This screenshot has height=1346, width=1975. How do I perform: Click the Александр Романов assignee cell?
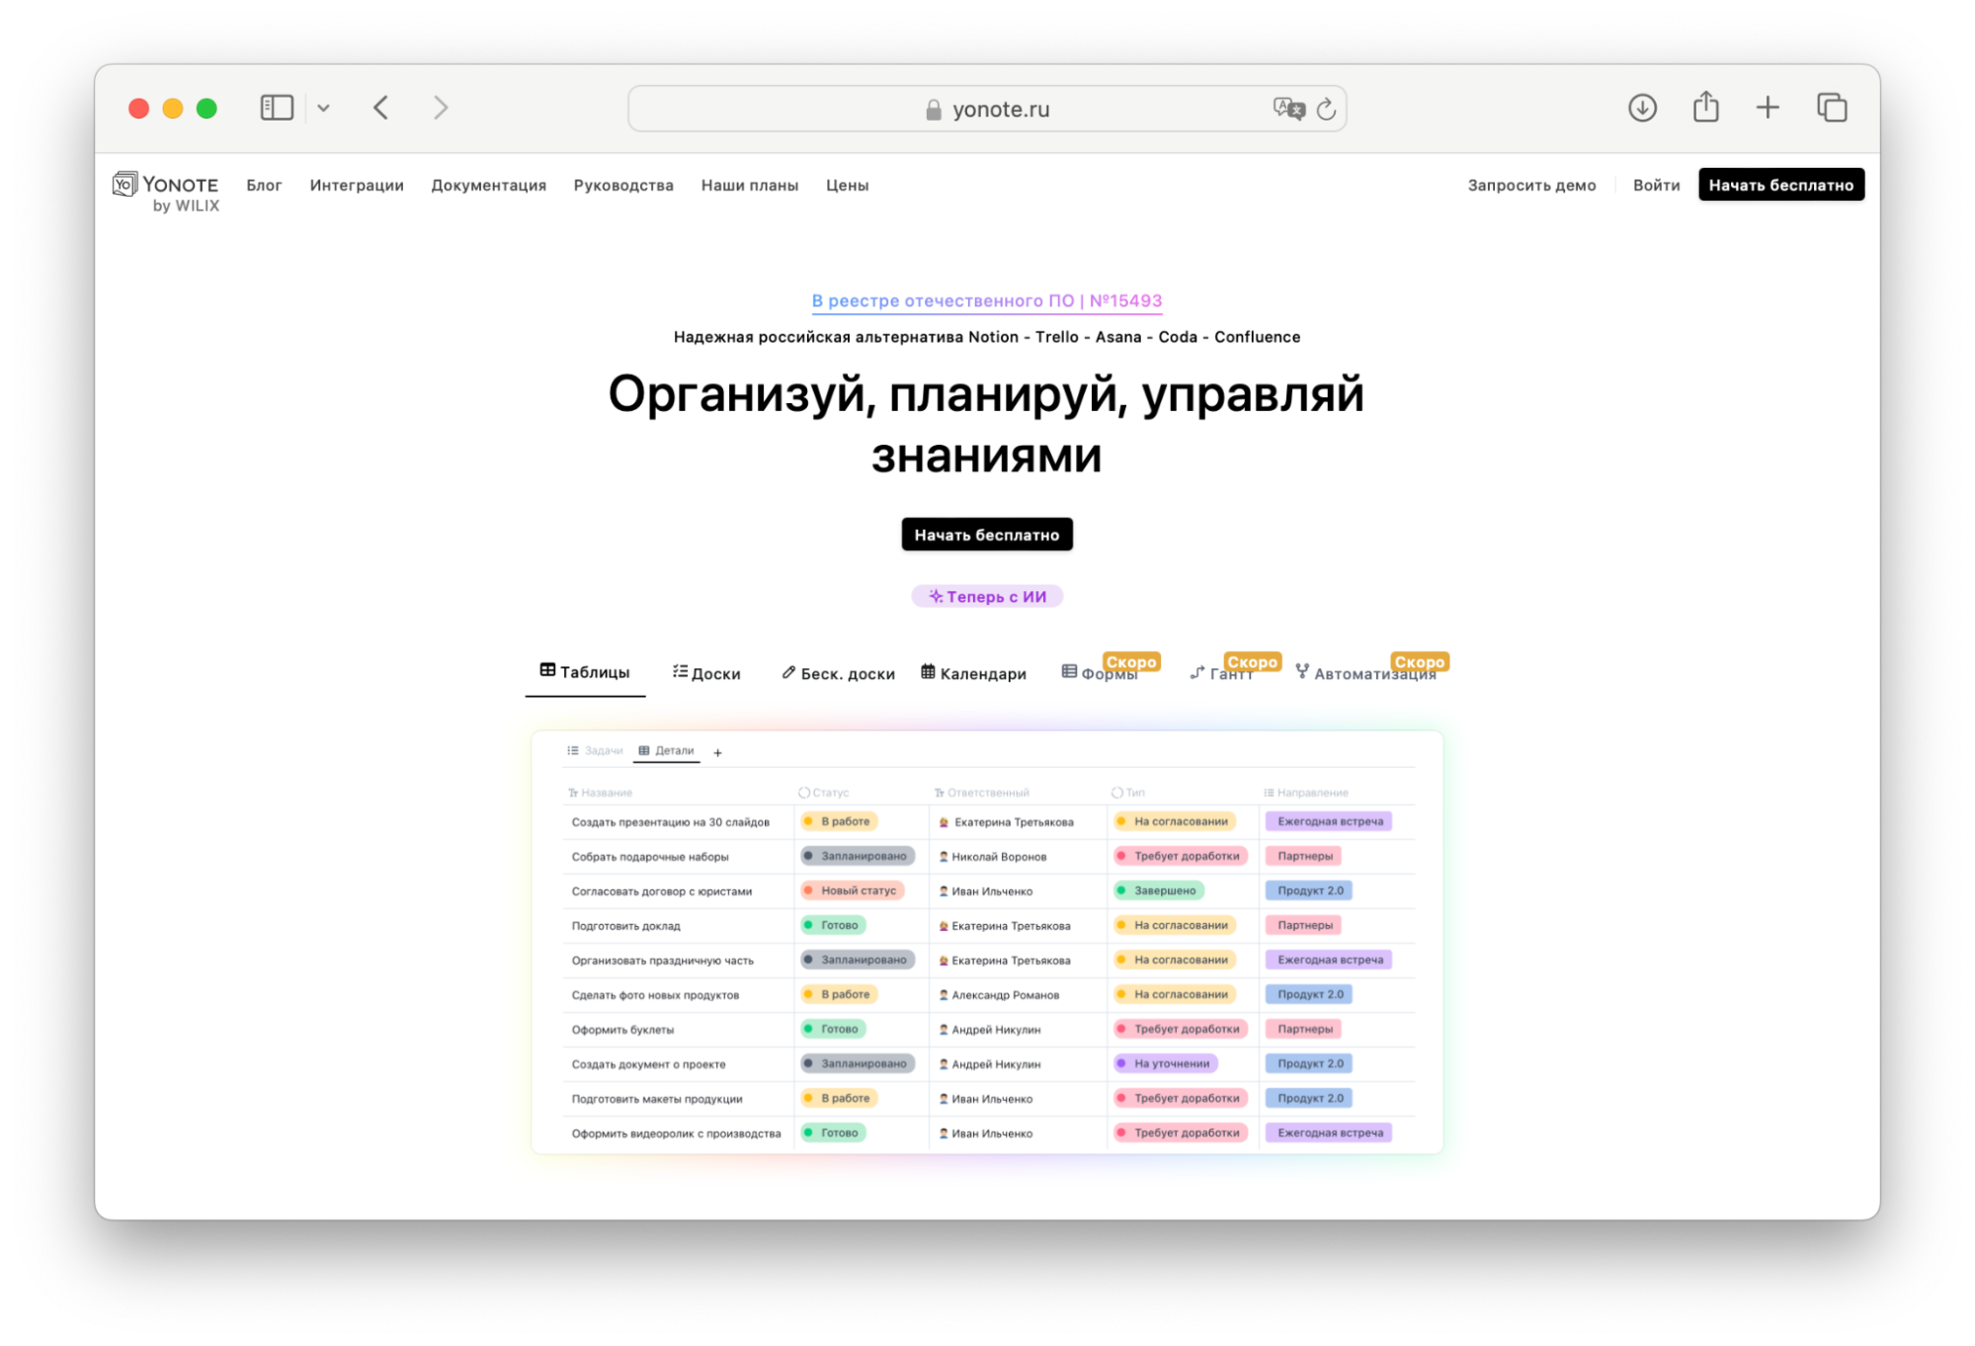1018,994
